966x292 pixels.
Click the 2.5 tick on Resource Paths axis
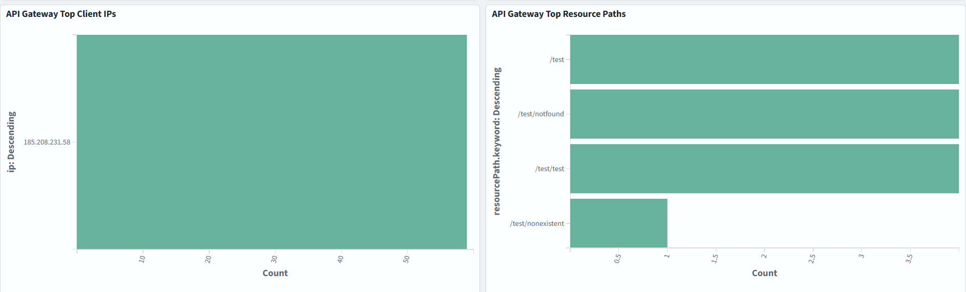812,259
